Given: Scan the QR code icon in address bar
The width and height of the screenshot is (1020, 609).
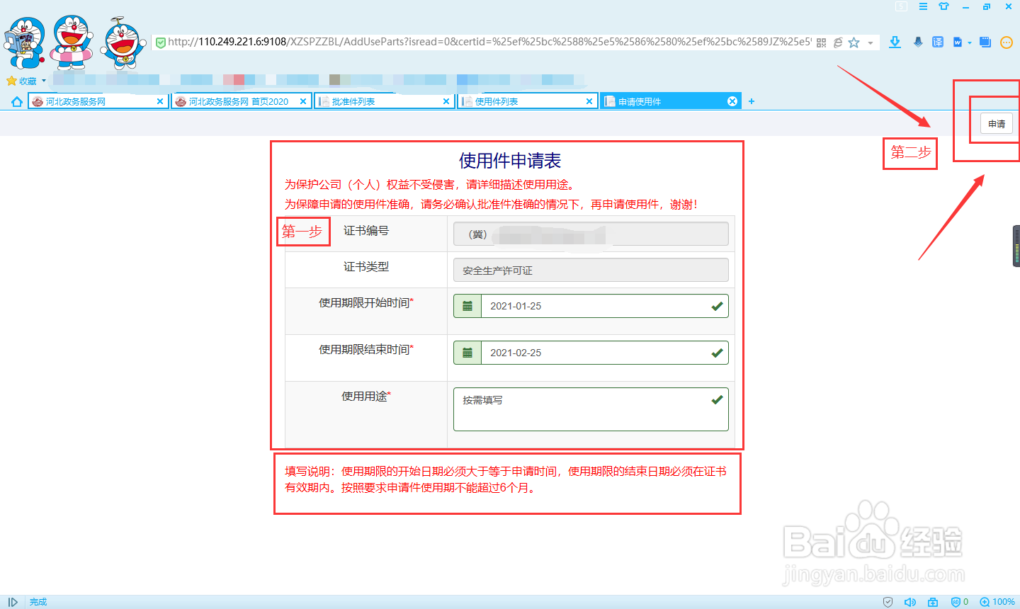Looking at the screenshot, I should tap(821, 42).
